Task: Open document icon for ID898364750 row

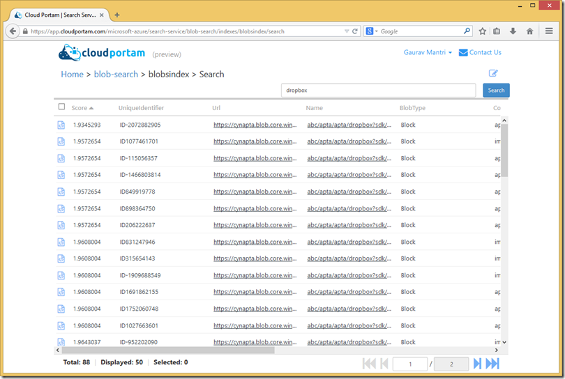Action: tap(61, 209)
